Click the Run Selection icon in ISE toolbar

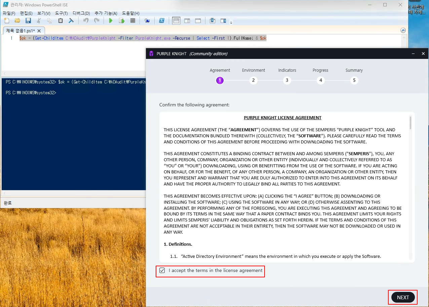tap(122, 21)
